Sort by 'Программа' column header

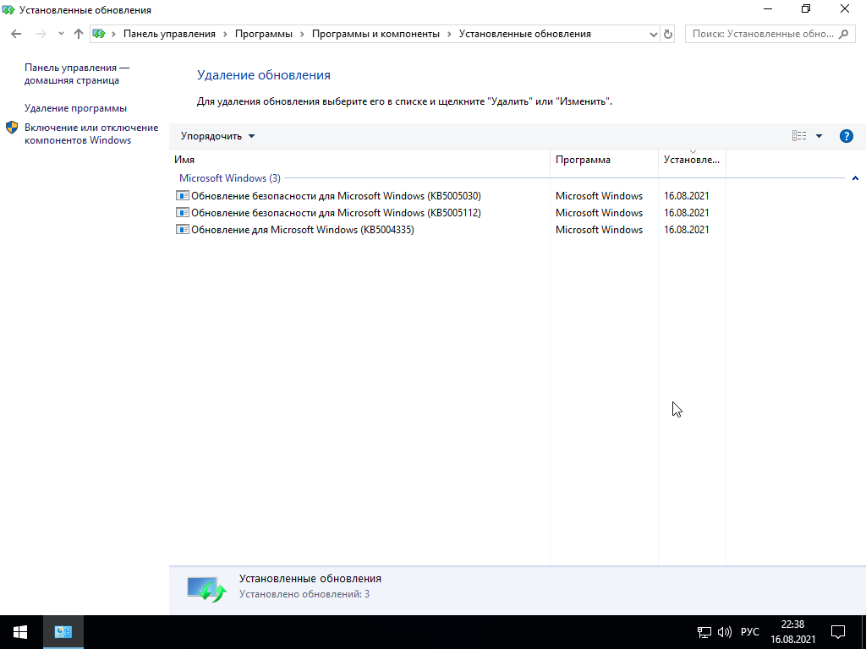coord(604,160)
